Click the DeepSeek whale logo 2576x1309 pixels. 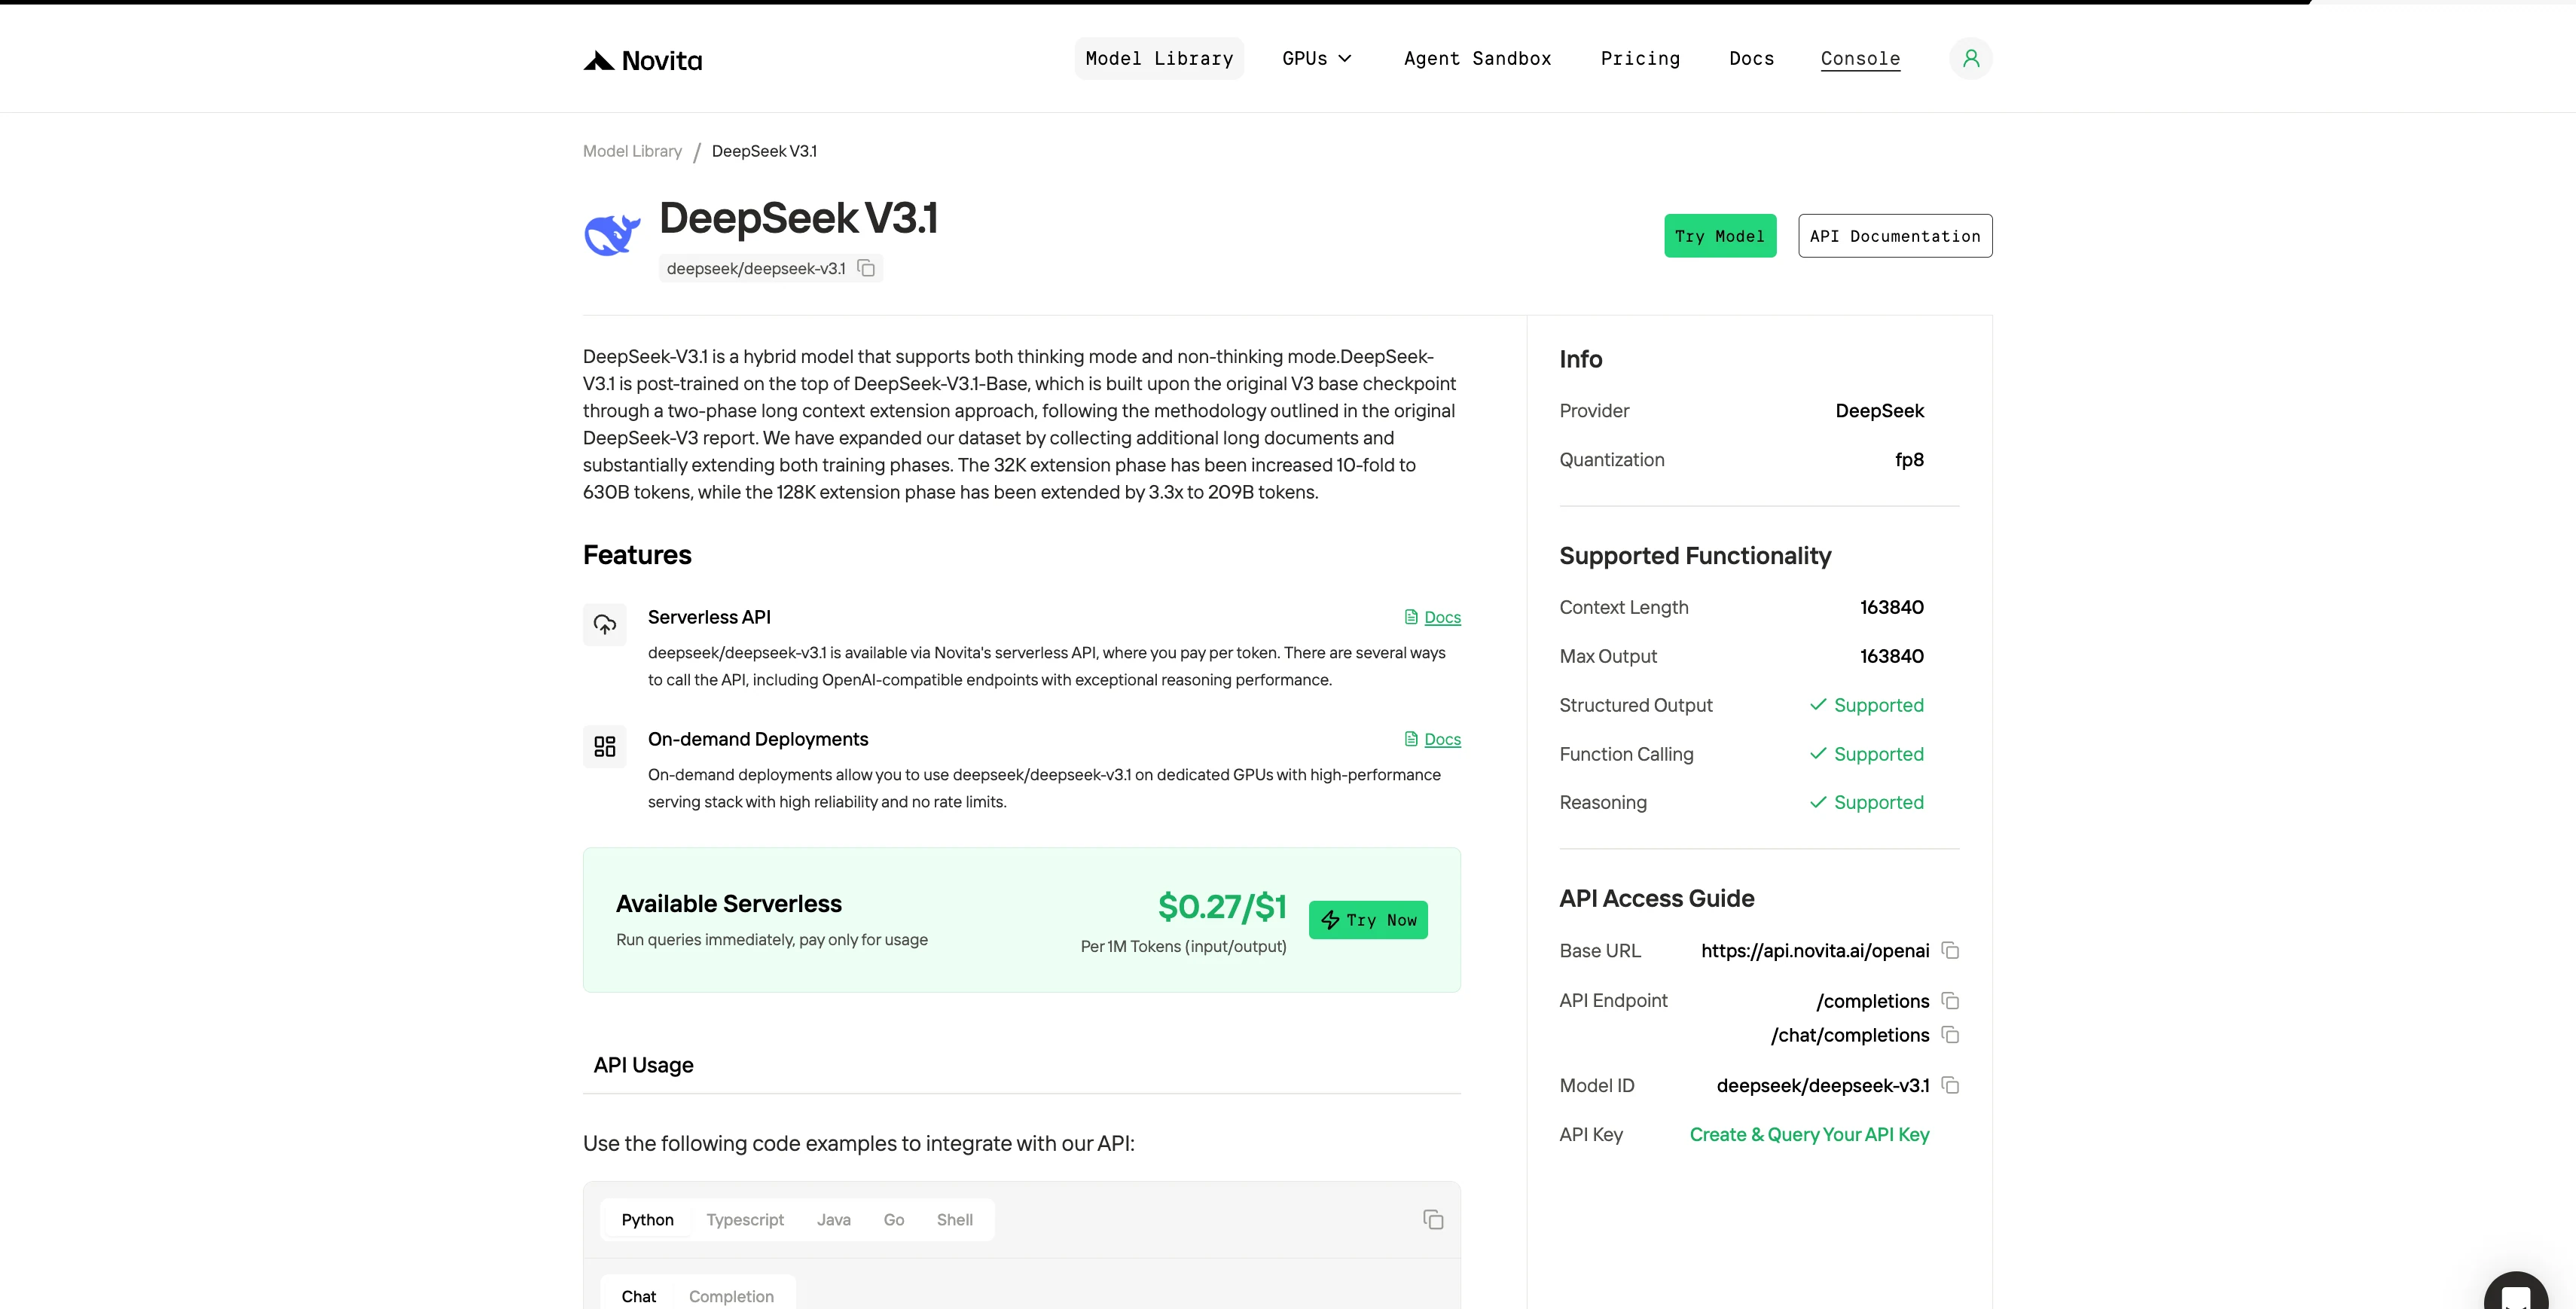611,234
